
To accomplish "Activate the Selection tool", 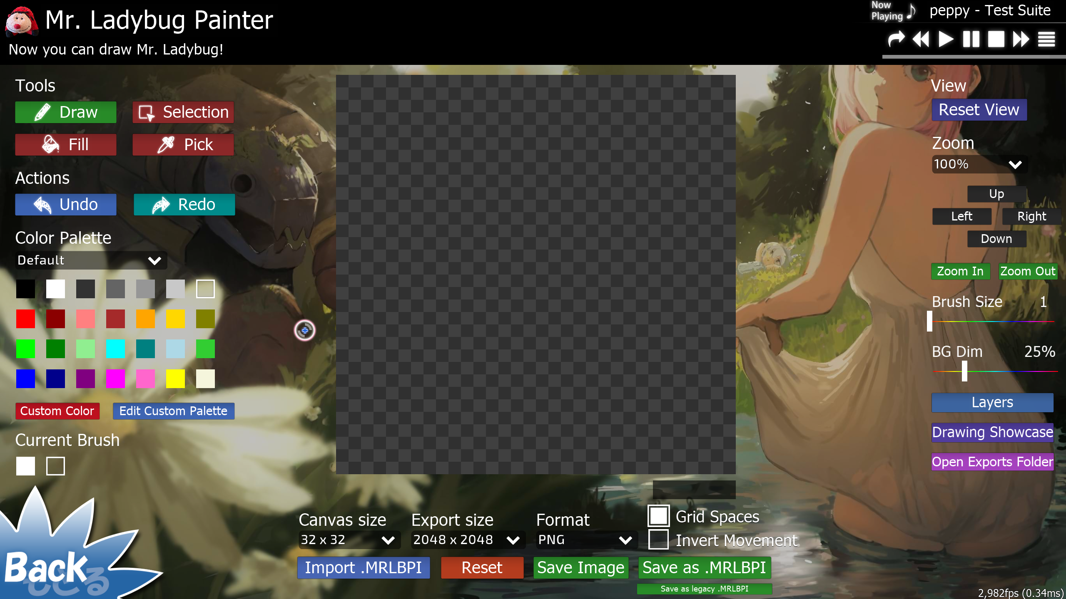I will 183,112.
